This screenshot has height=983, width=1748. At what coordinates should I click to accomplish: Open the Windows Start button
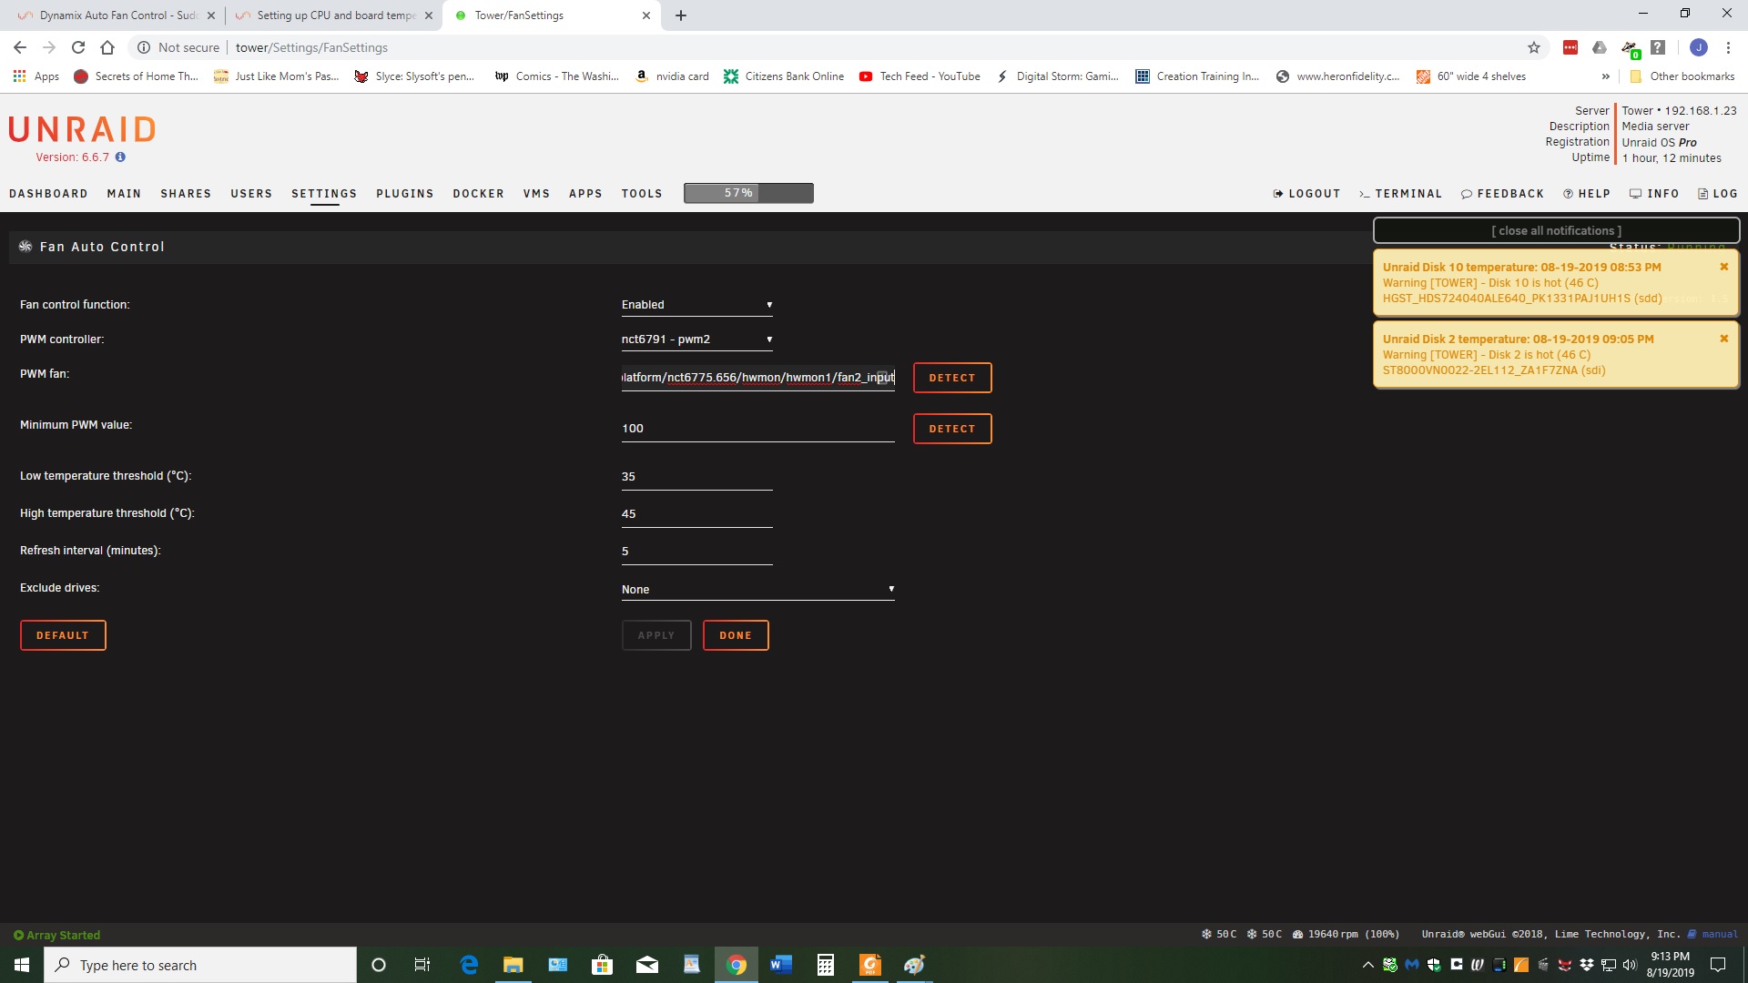coord(22,965)
